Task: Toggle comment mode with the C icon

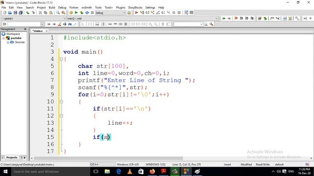Action: coord(168,24)
